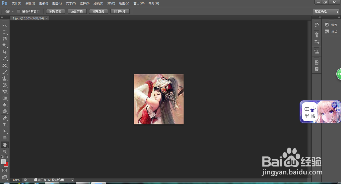341x184 pixels.
Task: Select the Zoom tool
Action: pos(4,151)
